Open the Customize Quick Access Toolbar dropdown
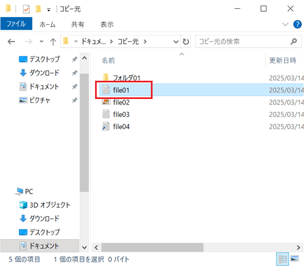This screenshot has height=266, width=304. [49, 9]
